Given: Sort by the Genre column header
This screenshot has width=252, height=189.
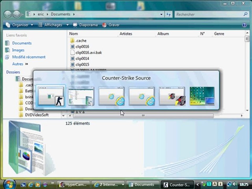Looking at the screenshot, I should pos(219,34).
